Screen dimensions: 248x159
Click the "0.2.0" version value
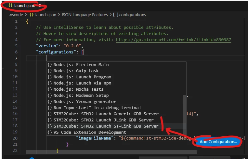click(x=72, y=46)
